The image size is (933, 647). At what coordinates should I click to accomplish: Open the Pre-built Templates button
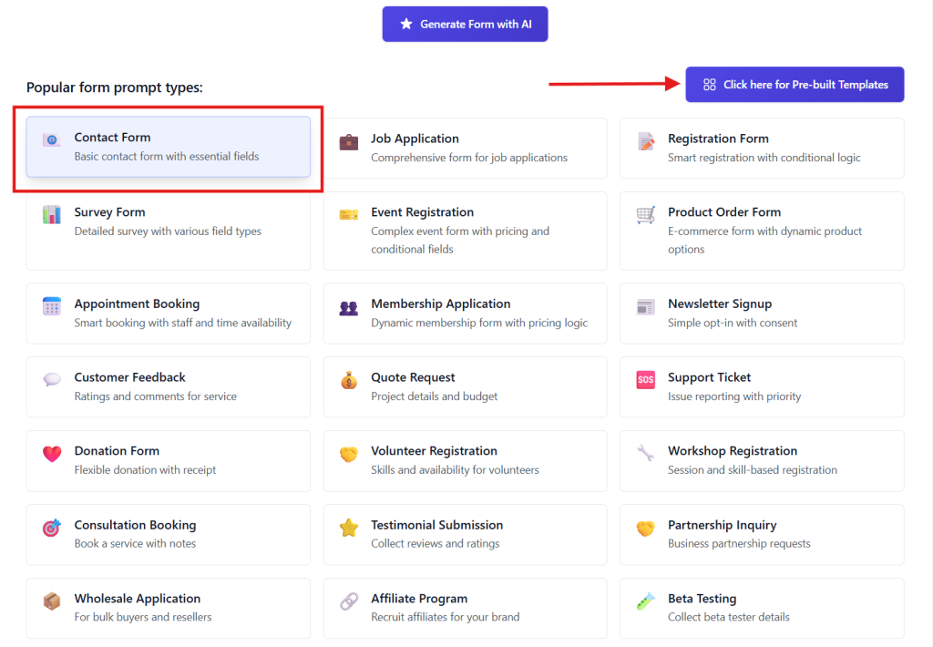[795, 85]
